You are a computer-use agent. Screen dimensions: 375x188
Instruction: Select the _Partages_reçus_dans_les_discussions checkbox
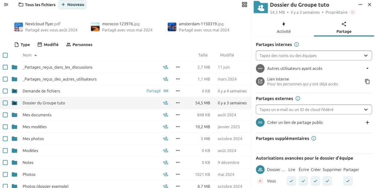coord(5,67)
